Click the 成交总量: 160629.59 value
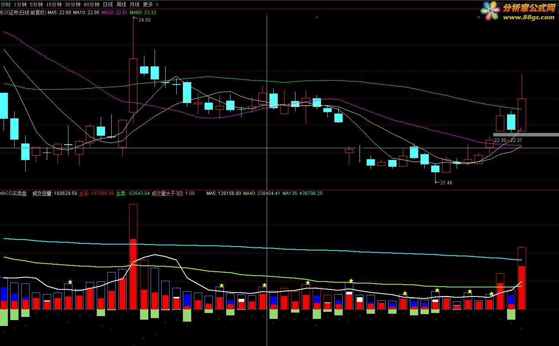This screenshot has width=559, height=346. click(55, 193)
